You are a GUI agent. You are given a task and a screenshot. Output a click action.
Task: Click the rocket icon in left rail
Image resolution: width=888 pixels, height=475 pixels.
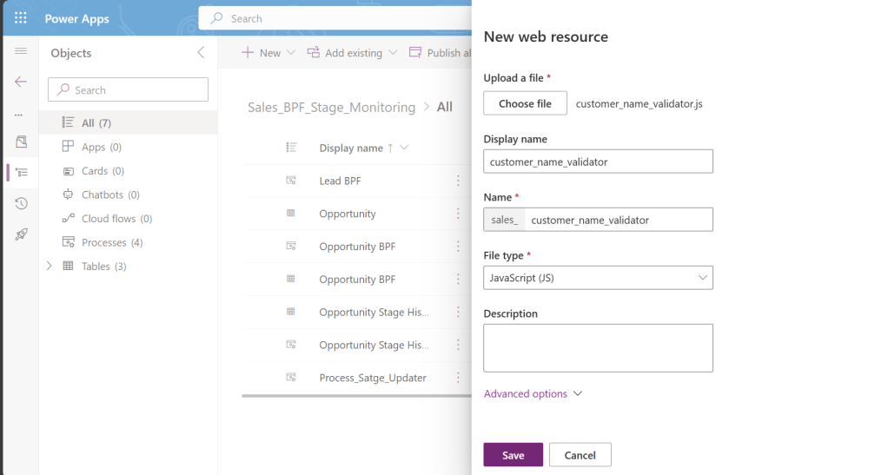tap(21, 234)
